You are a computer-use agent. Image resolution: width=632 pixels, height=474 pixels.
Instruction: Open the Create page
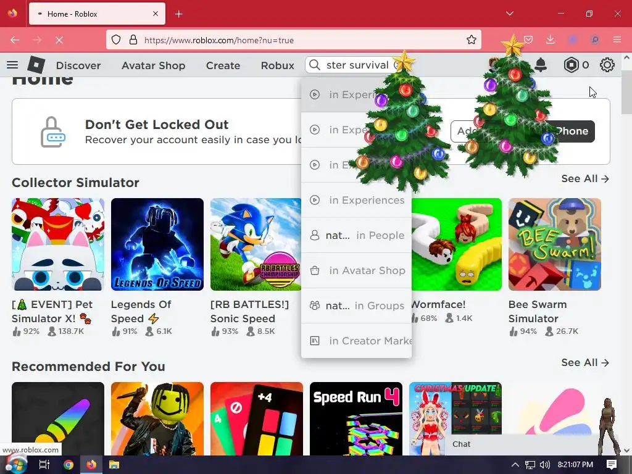click(223, 65)
